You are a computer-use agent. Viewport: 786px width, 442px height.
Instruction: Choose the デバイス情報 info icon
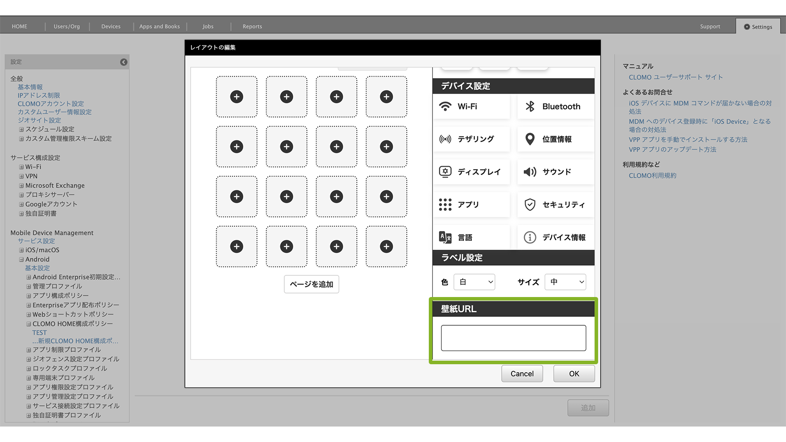coord(530,237)
